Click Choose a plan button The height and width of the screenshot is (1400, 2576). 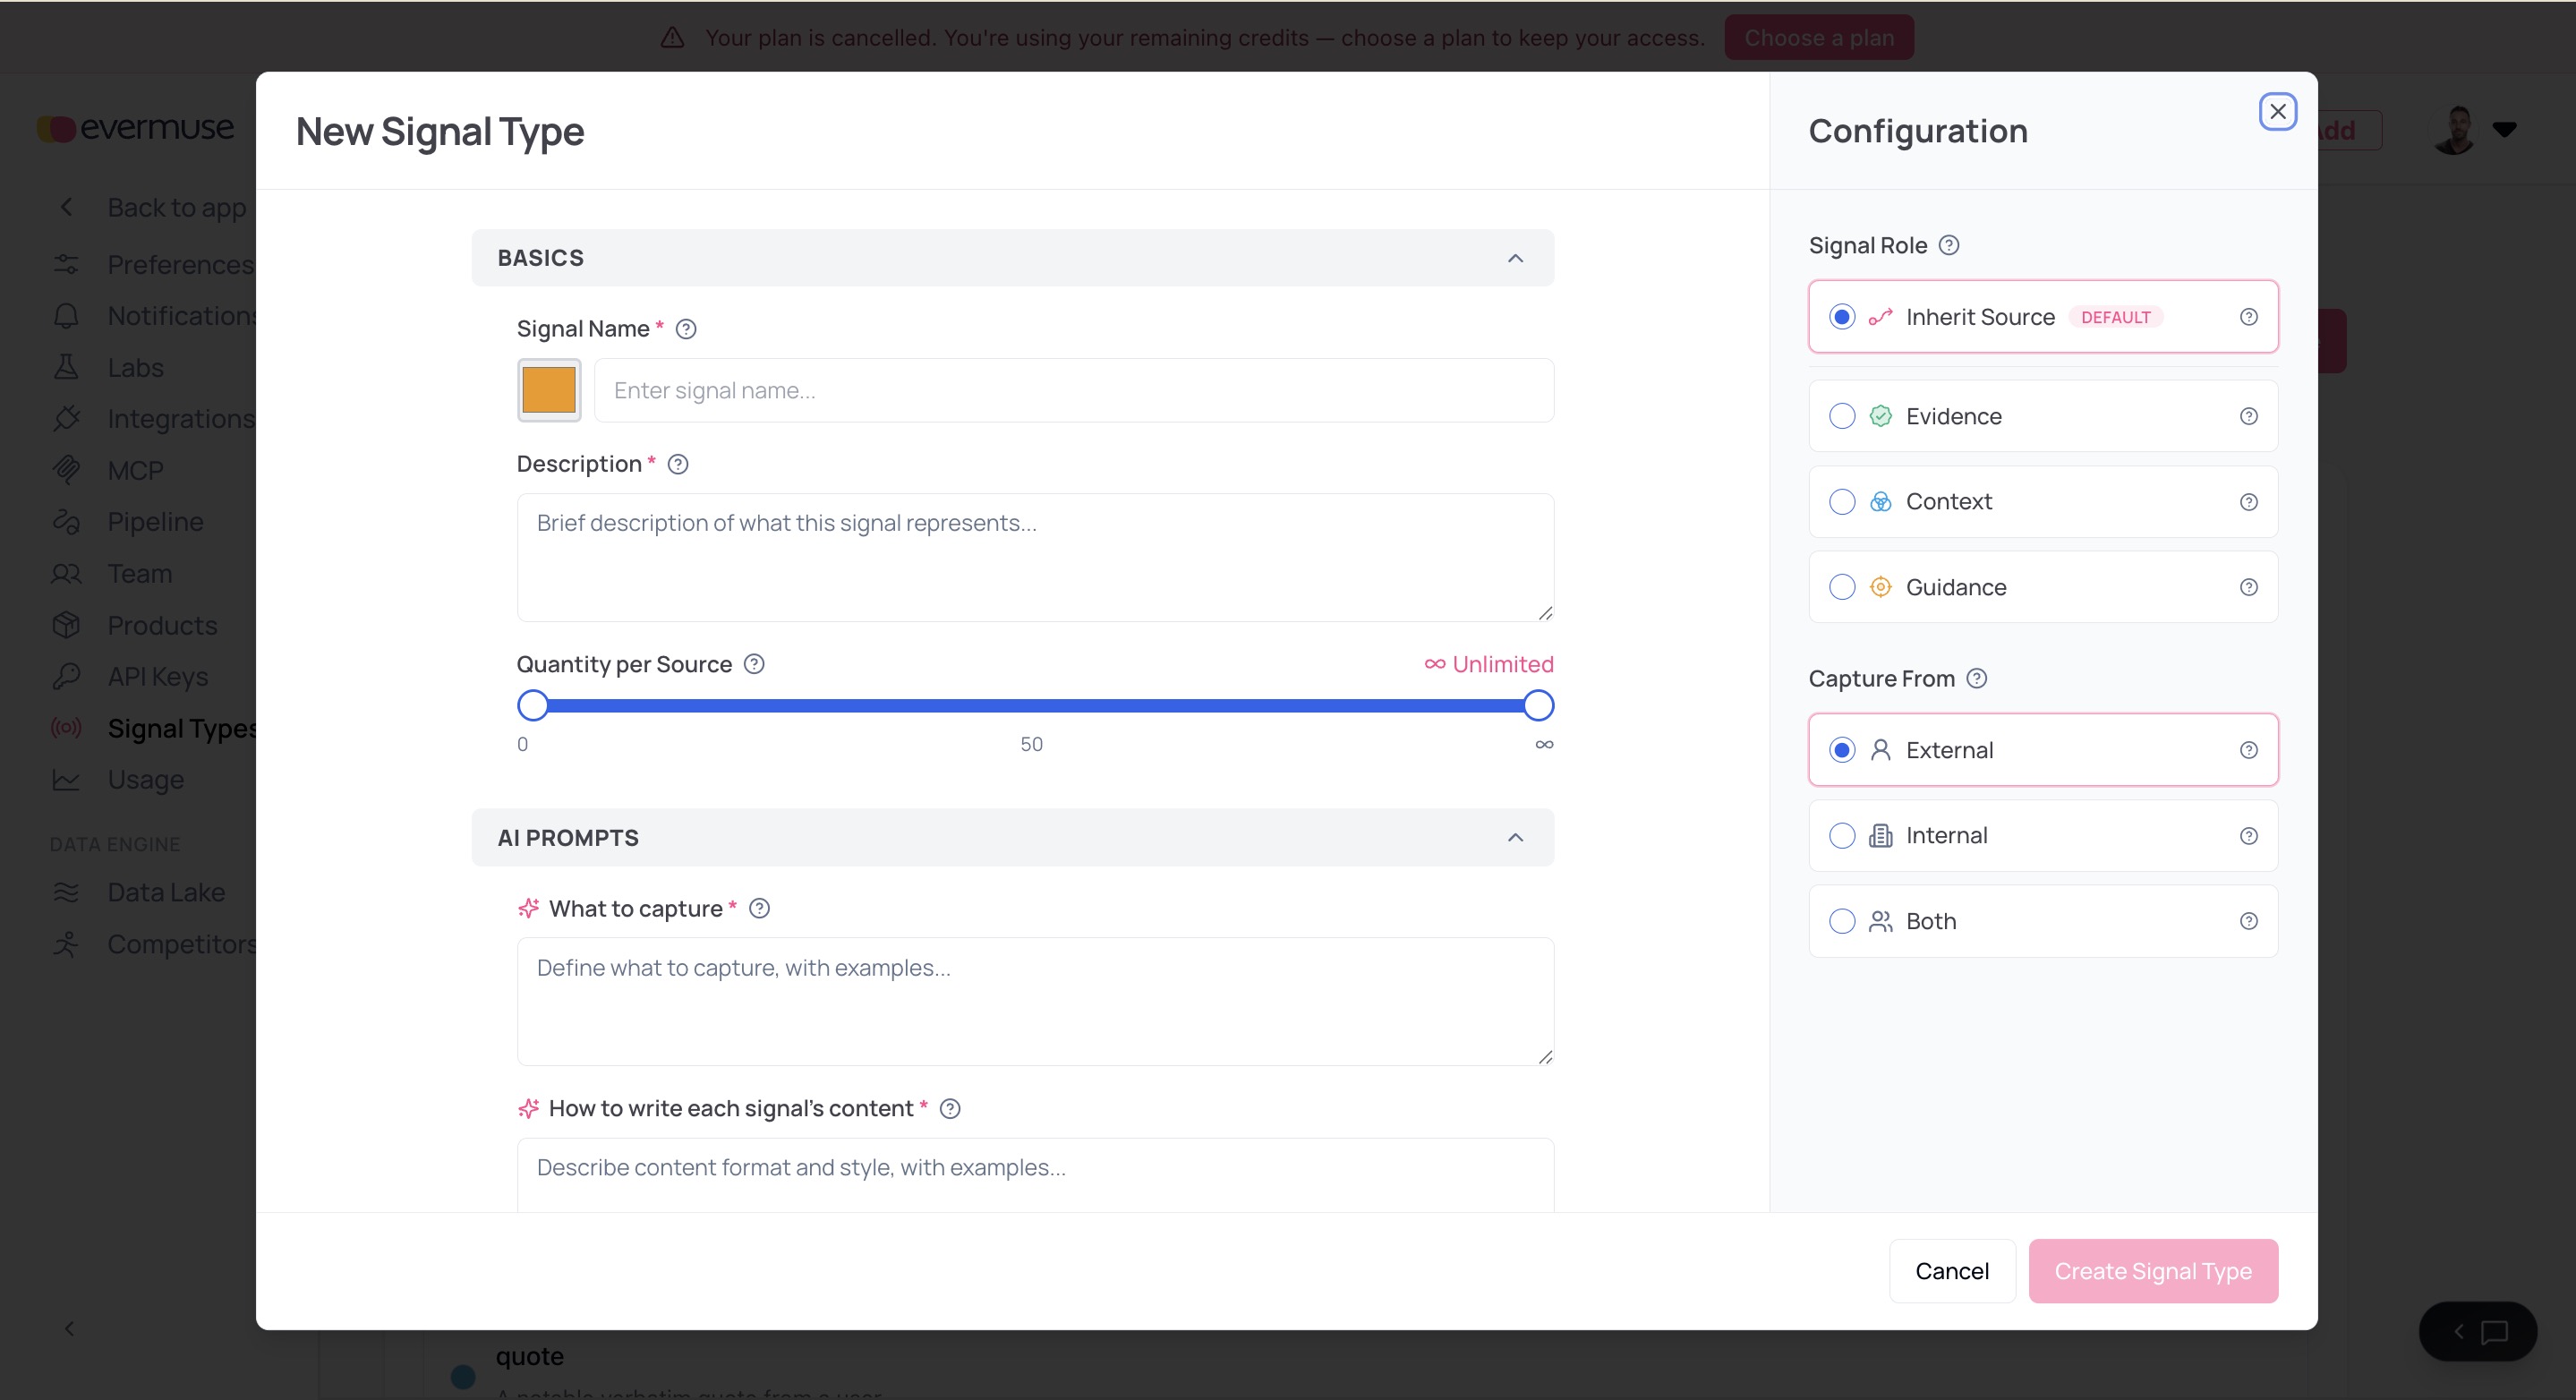(1819, 37)
